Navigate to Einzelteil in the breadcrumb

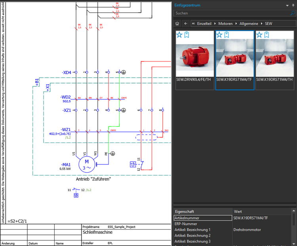tap(205, 24)
